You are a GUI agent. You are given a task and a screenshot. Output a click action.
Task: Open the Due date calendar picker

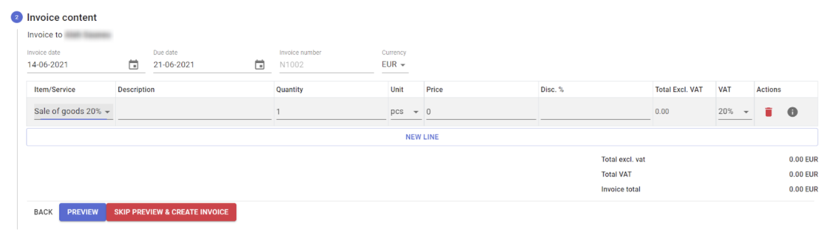pos(260,65)
